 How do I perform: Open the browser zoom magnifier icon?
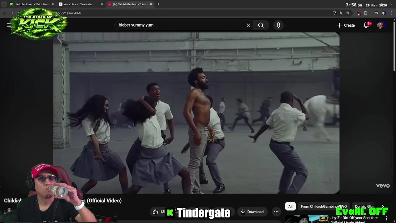341,13
